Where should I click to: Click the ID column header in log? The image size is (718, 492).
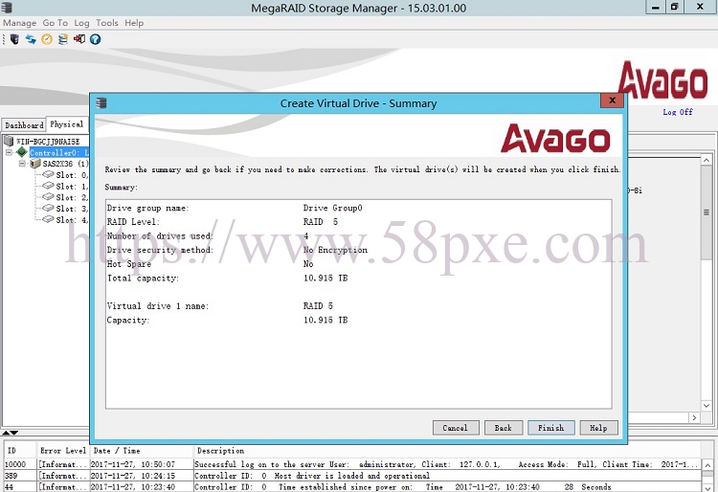coord(19,451)
